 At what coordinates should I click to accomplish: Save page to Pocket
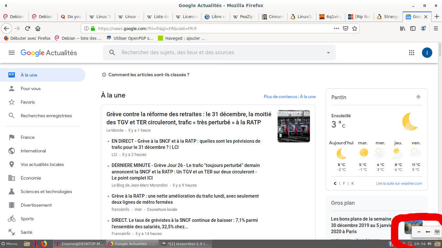coord(346,28)
